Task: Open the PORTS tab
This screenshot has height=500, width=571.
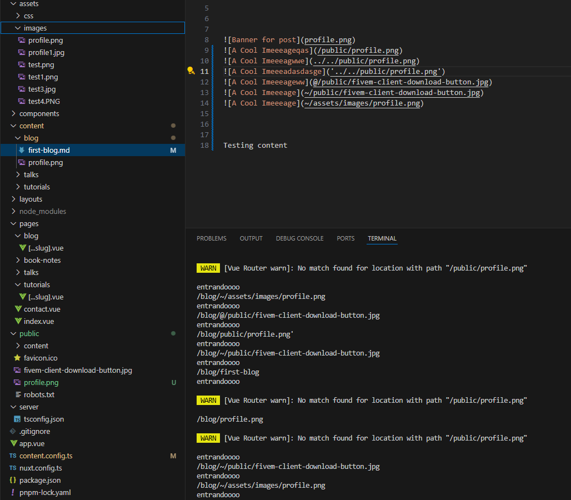Action: click(x=345, y=238)
